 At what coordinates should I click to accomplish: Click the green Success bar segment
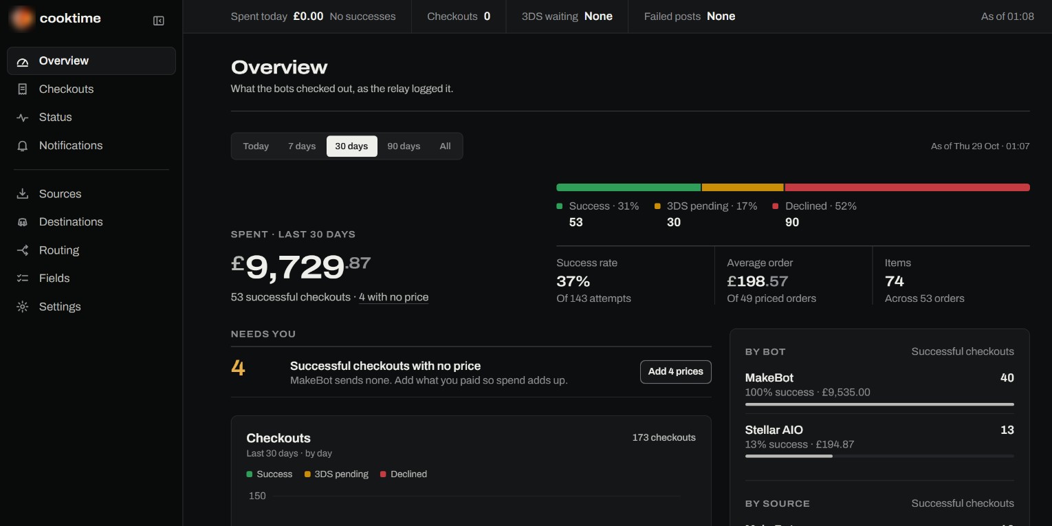pyautogui.click(x=628, y=187)
